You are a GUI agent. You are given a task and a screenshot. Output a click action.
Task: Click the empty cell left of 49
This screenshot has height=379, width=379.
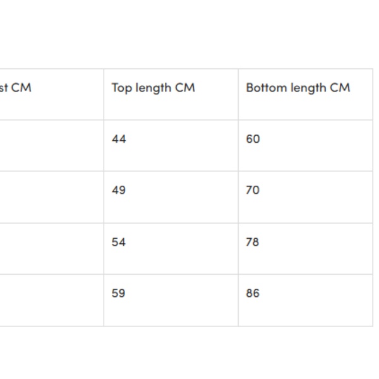click(51, 196)
